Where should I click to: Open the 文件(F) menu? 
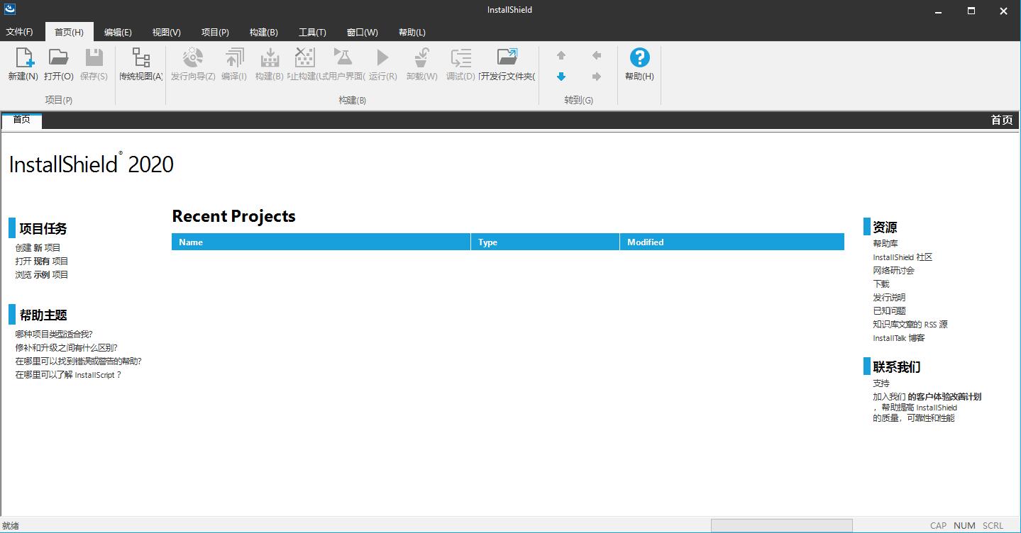point(19,32)
